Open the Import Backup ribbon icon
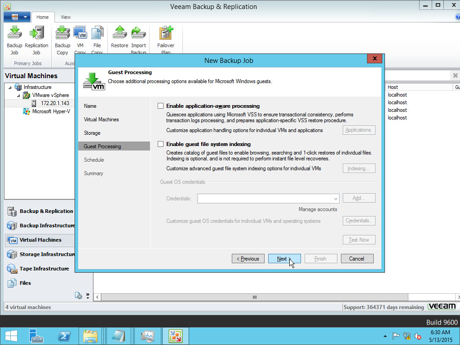The image size is (460, 345). [138, 40]
